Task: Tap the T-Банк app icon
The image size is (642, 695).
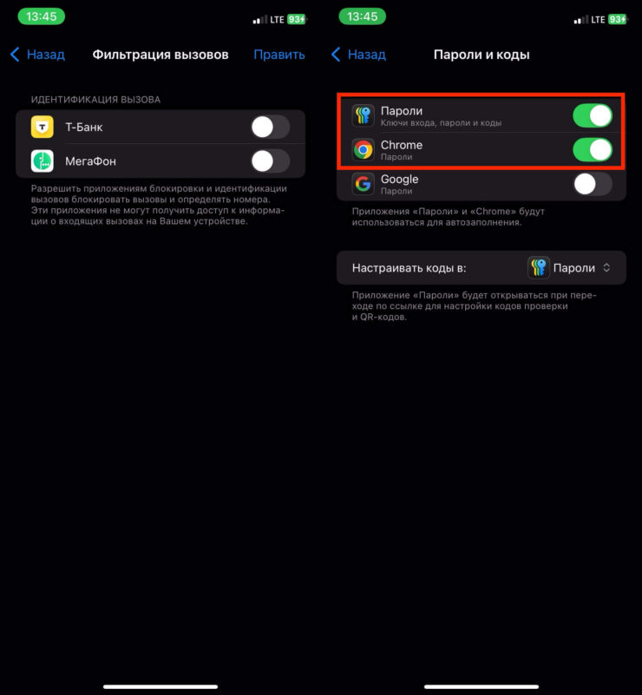Action: 43,127
